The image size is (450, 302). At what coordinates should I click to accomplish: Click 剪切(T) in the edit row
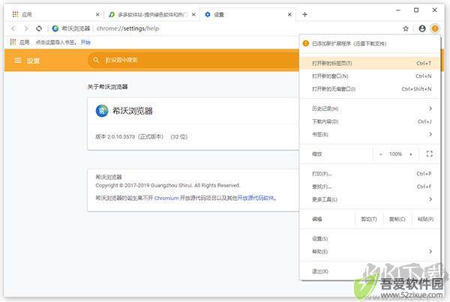pyautogui.click(x=369, y=219)
